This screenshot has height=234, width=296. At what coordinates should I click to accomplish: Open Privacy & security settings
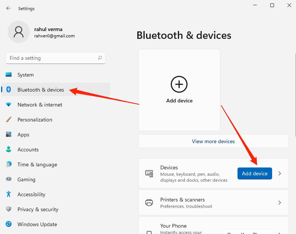(38, 209)
